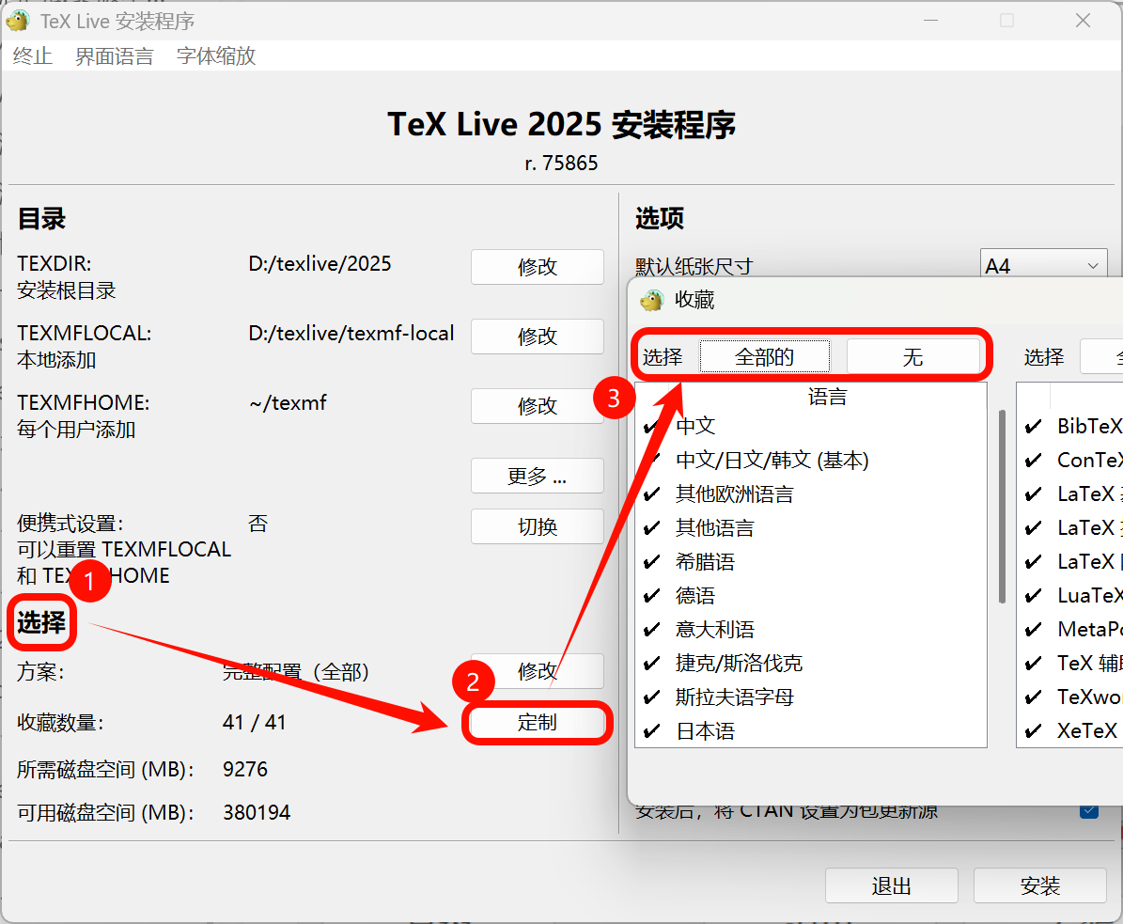The width and height of the screenshot is (1123, 924).
Task: Toggle the CTAN update source checkbox
Action: (1089, 810)
